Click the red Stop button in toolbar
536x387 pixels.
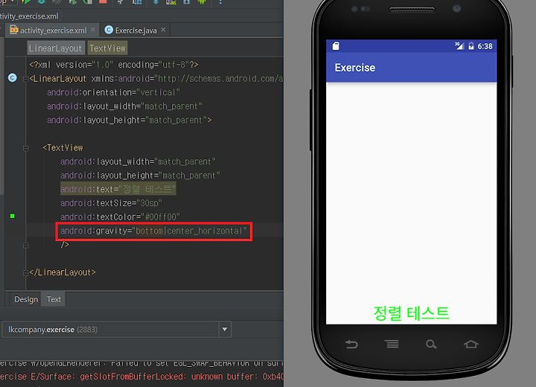102,1
